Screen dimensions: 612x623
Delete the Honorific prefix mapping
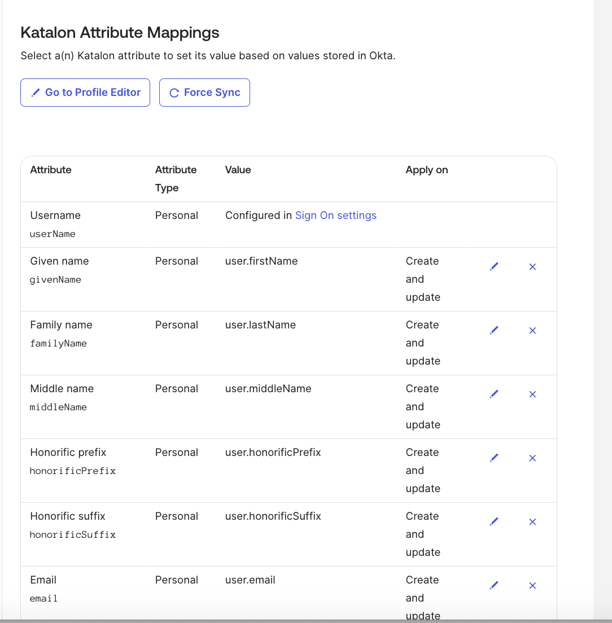click(532, 458)
